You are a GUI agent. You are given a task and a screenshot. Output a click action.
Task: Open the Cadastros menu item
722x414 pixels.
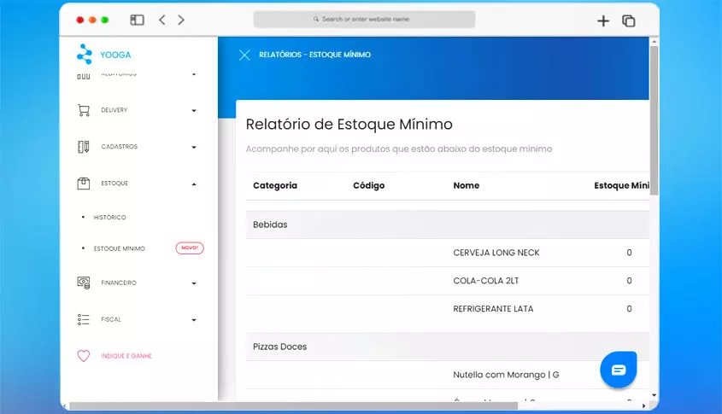pos(120,146)
